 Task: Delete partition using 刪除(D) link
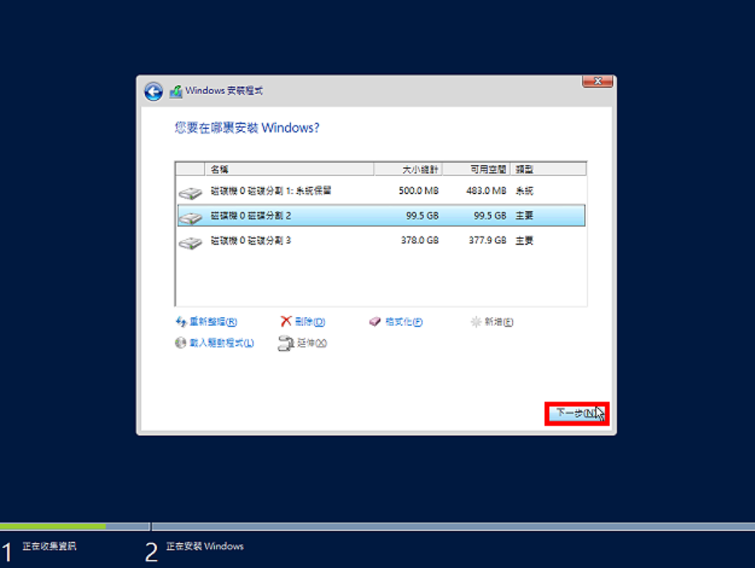coord(310,322)
